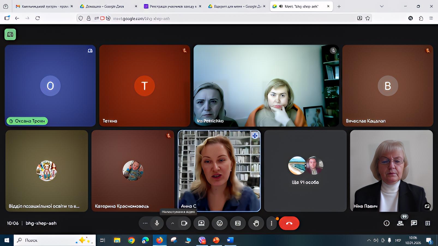Click the green recording indicator icon top-left

(10, 35)
